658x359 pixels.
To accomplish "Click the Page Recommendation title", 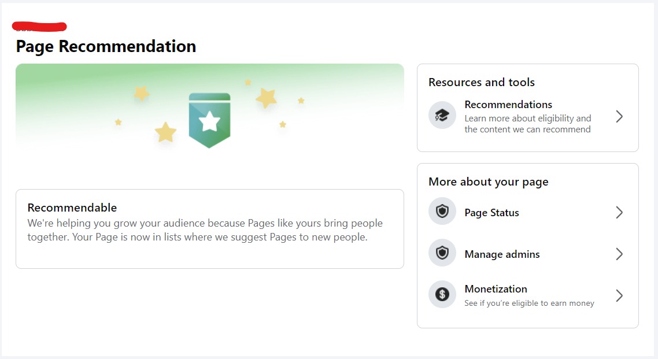I will (106, 46).
